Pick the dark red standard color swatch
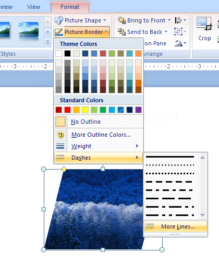The height and width of the screenshot is (264, 219). 59,110
